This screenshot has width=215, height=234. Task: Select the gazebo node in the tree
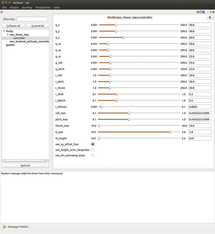pyautogui.click(x=10, y=45)
